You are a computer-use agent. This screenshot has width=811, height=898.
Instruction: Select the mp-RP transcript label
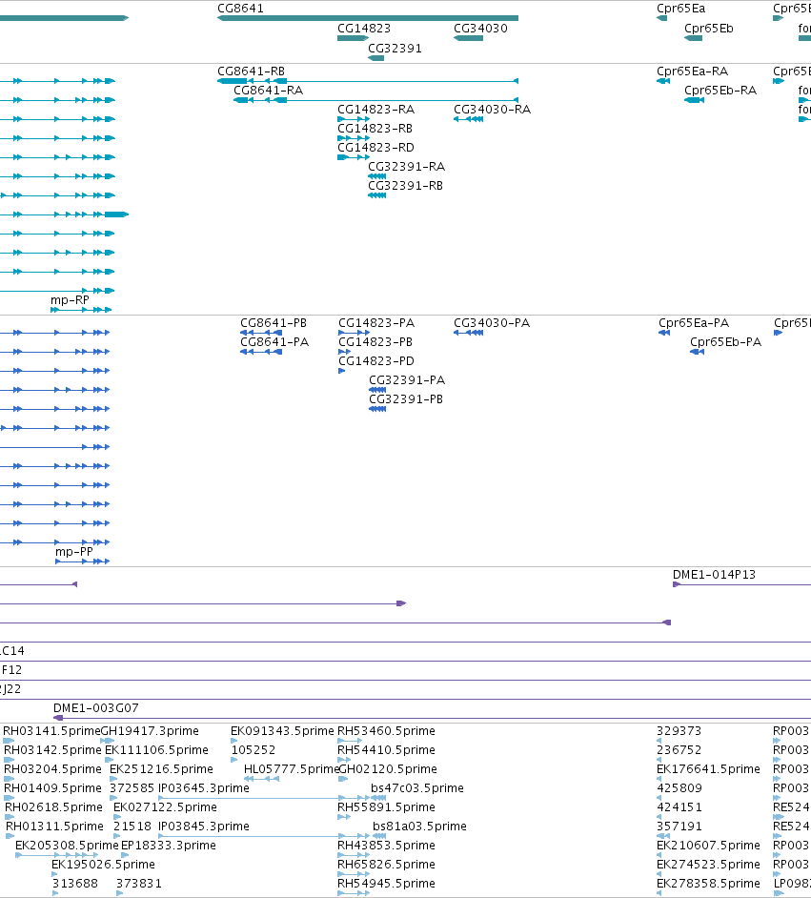tap(70, 300)
